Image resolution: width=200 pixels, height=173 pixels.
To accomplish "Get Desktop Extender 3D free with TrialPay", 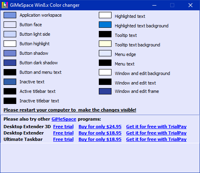I will [156, 127].
